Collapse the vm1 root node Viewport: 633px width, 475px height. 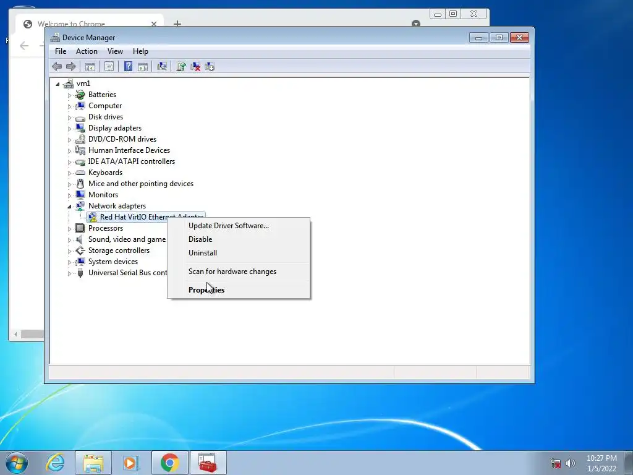click(x=57, y=84)
